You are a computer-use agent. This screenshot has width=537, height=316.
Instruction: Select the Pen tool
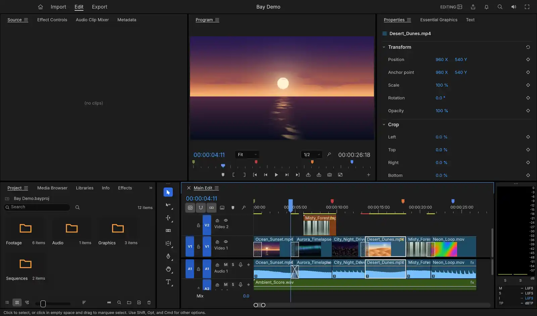tap(168, 256)
